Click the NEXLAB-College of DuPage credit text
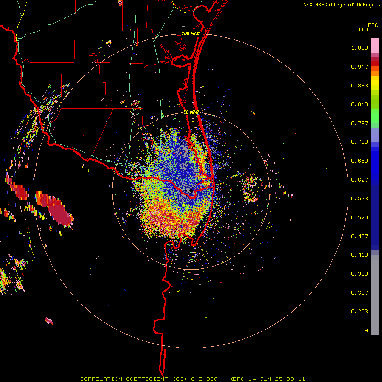382x382 pixels. [x=339, y=5]
